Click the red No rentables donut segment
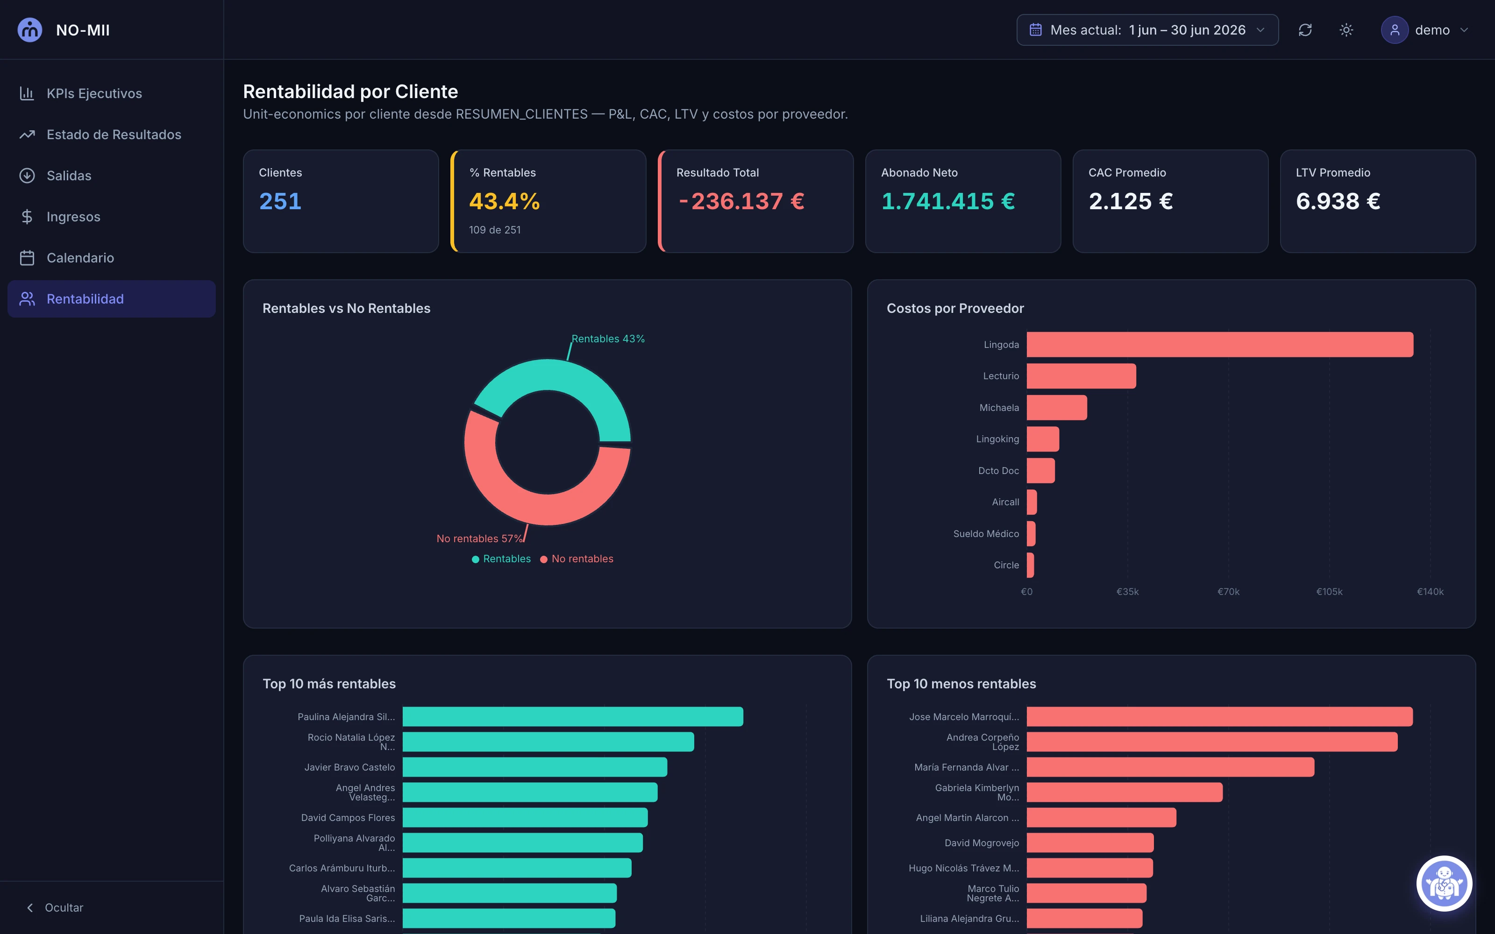Image resolution: width=1495 pixels, height=934 pixels. click(536, 509)
